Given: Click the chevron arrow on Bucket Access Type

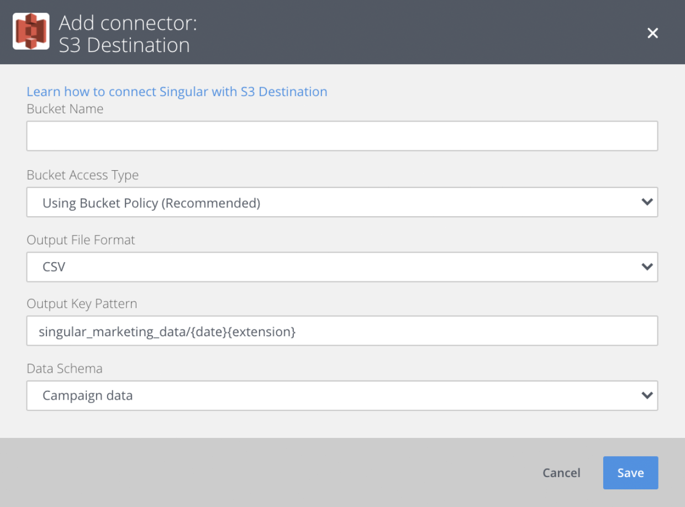Looking at the screenshot, I should click(647, 202).
